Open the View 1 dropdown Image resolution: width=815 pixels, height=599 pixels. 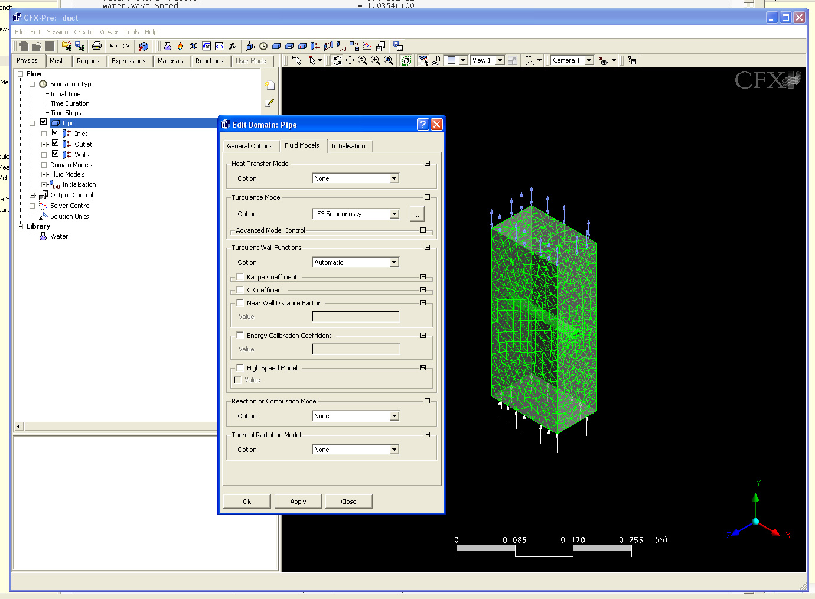(x=488, y=60)
